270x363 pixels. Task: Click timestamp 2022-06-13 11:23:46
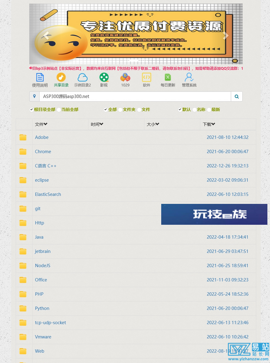[x=228, y=323]
